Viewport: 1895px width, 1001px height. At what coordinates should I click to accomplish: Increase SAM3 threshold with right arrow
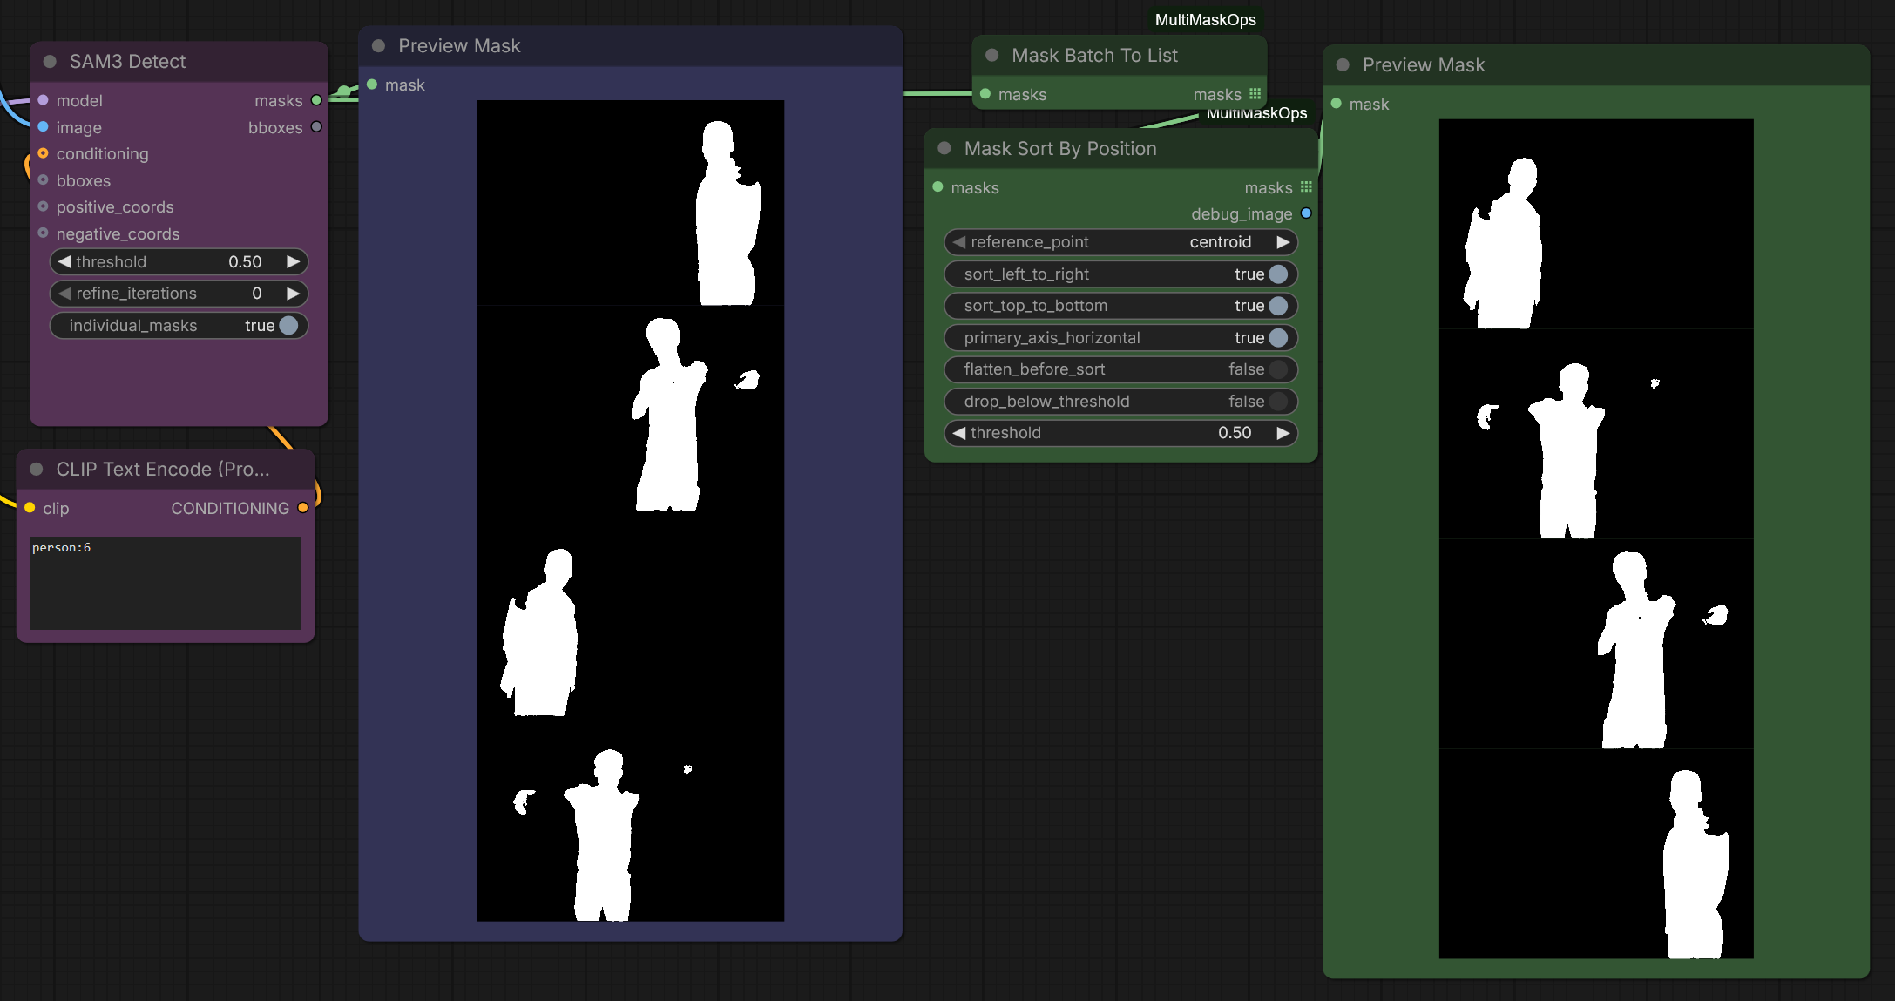[294, 261]
